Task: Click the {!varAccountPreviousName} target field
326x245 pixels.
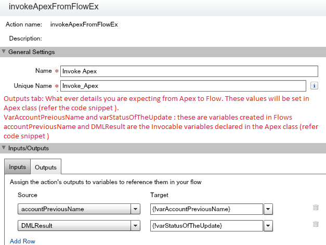Action: (206, 209)
